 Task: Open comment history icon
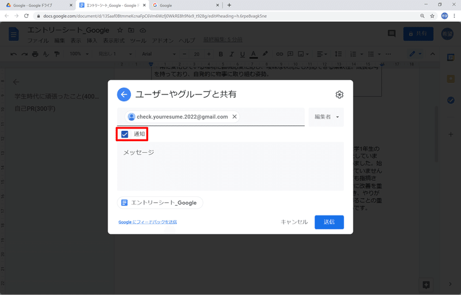pos(392,34)
